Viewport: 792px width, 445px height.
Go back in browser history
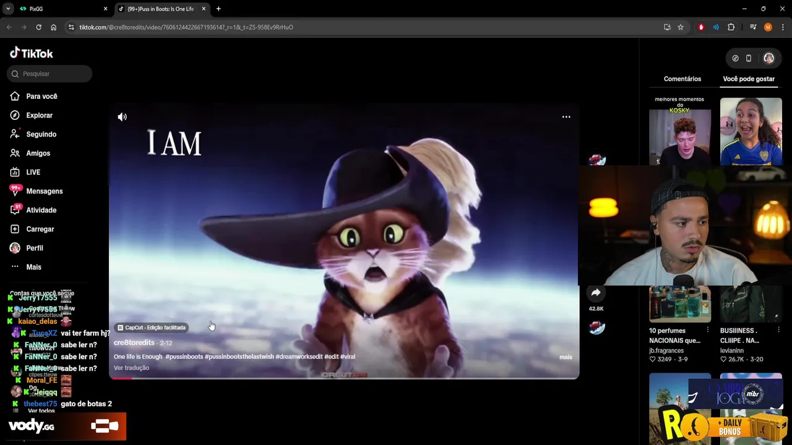click(x=9, y=27)
